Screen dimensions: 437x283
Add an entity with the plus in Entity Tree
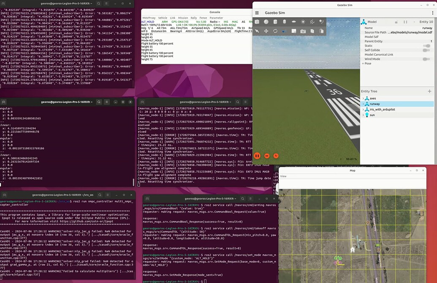pyautogui.click(x=429, y=91)
